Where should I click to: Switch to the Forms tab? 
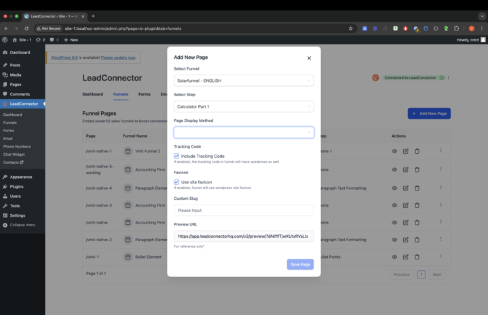coord(144,94)
